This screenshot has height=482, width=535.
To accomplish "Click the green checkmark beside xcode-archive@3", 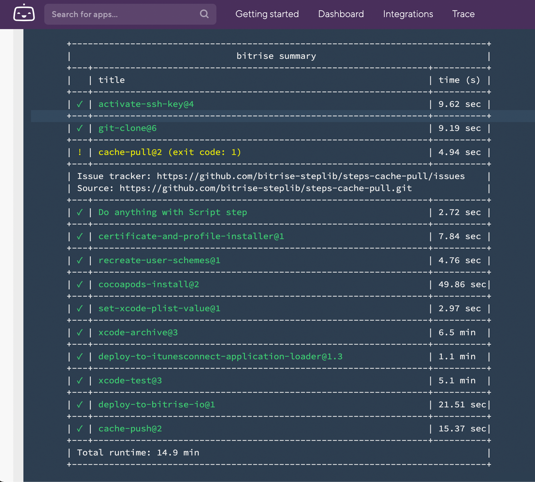I will [80, 332].
